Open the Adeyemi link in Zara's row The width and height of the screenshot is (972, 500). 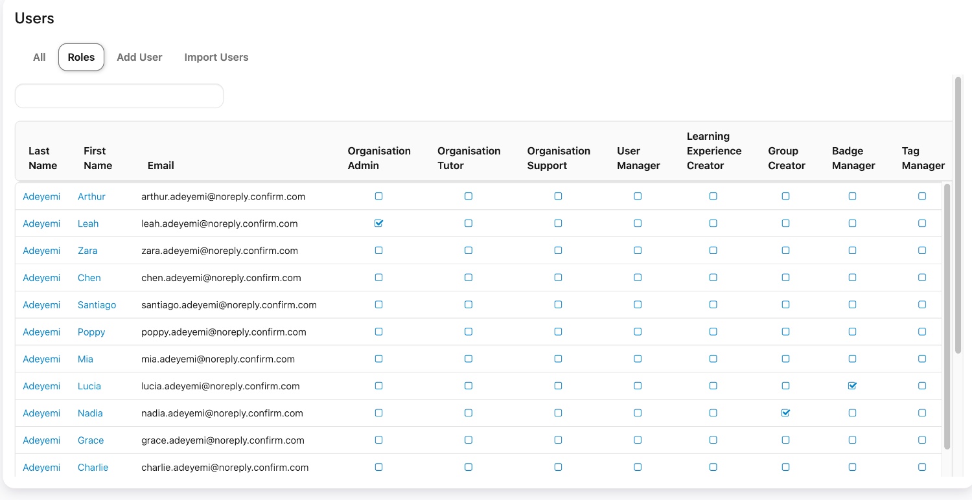pyautogui.click(x=41, y=251)
